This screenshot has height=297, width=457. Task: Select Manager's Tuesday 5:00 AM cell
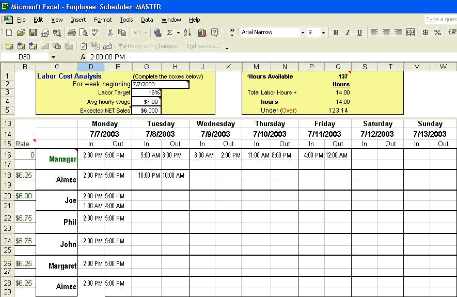147,155
